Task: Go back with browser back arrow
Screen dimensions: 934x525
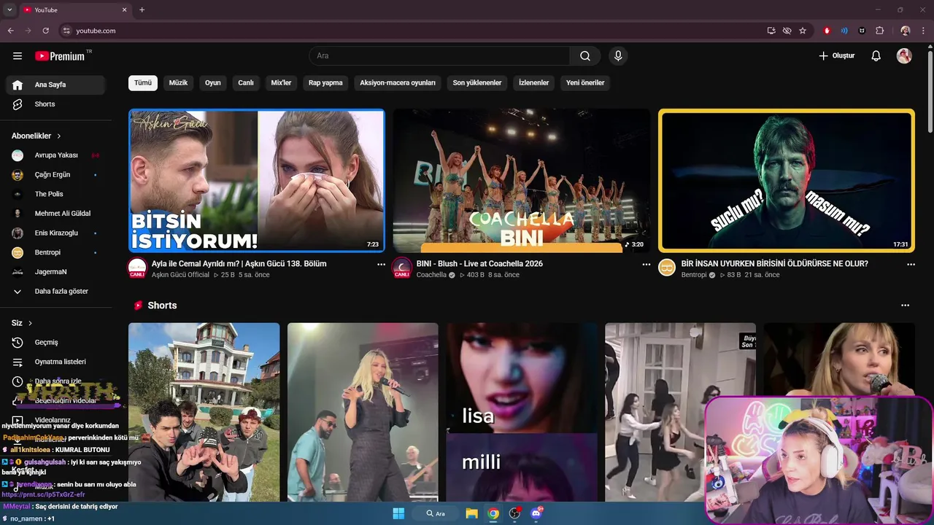Action: click(10, 31)
